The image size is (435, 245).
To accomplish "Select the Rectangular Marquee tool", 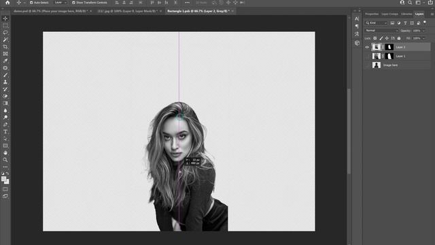I will pos(5,26).
